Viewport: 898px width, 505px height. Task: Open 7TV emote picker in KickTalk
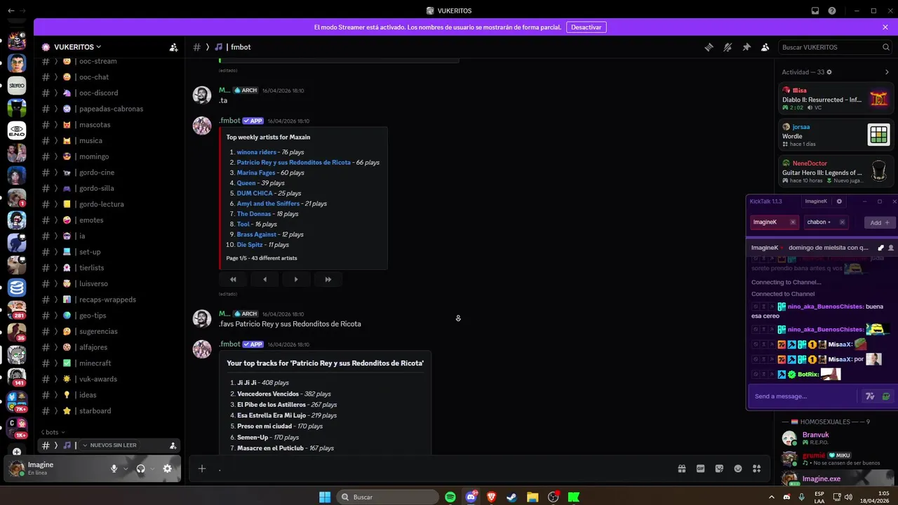pyautogui.click(x=871, y=396)
